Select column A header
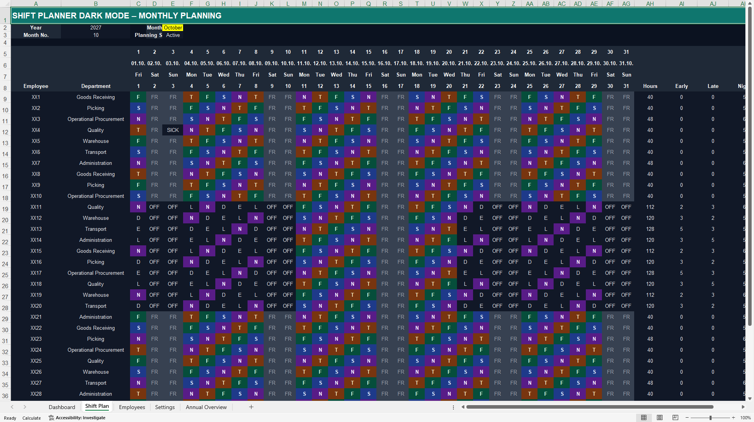This screenshot has width=754, height=422. (x=36, y=4)
